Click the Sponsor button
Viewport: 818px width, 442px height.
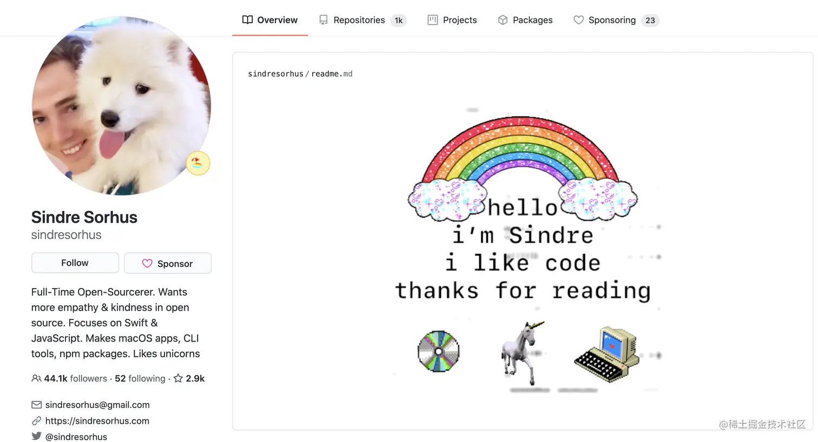[168, 263]
